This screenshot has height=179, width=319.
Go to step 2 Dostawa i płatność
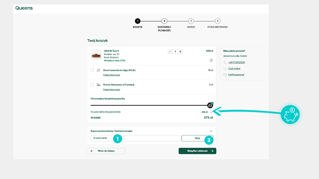pos(164,21)
